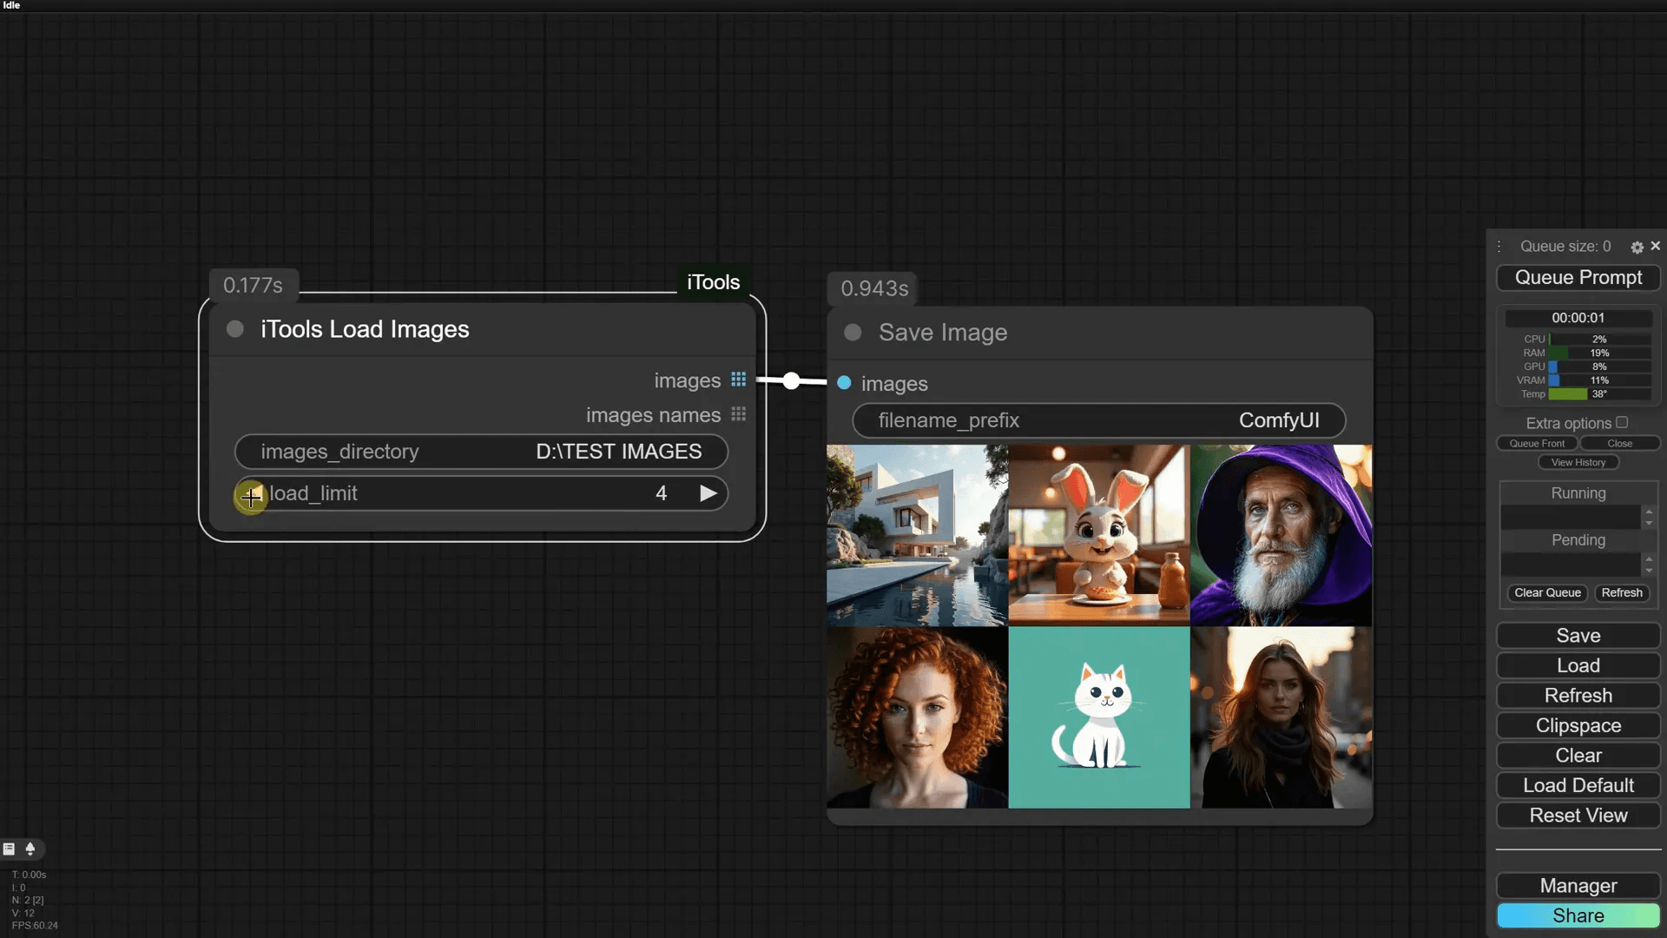The height and width of the screenshot is (938, 1667).
Task: Click the Queue size: 0 label
Action: click(1565, 247)
